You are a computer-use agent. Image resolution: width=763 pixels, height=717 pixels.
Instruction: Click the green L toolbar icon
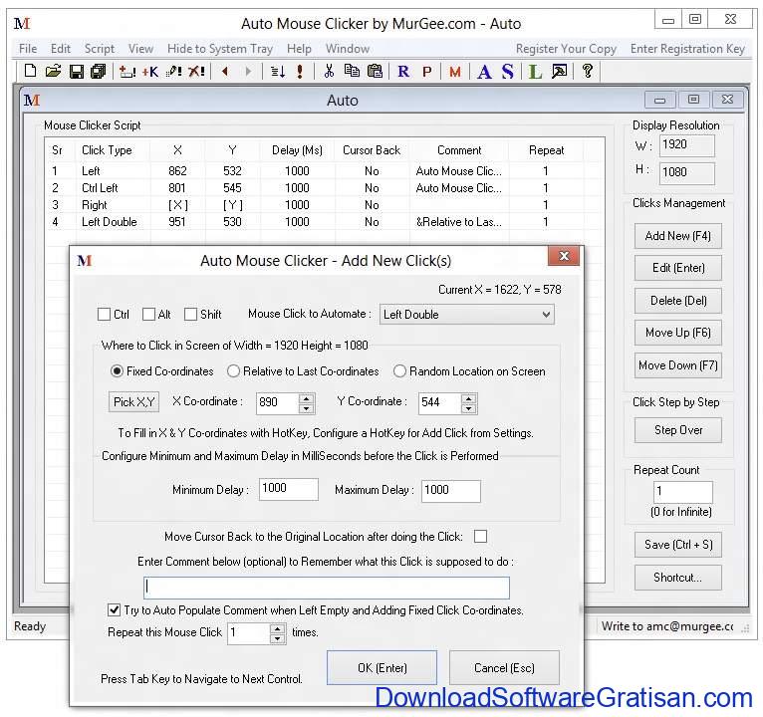tap(535, 72)
